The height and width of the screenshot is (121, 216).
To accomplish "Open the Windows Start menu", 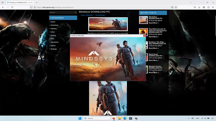I will point(80,118).
